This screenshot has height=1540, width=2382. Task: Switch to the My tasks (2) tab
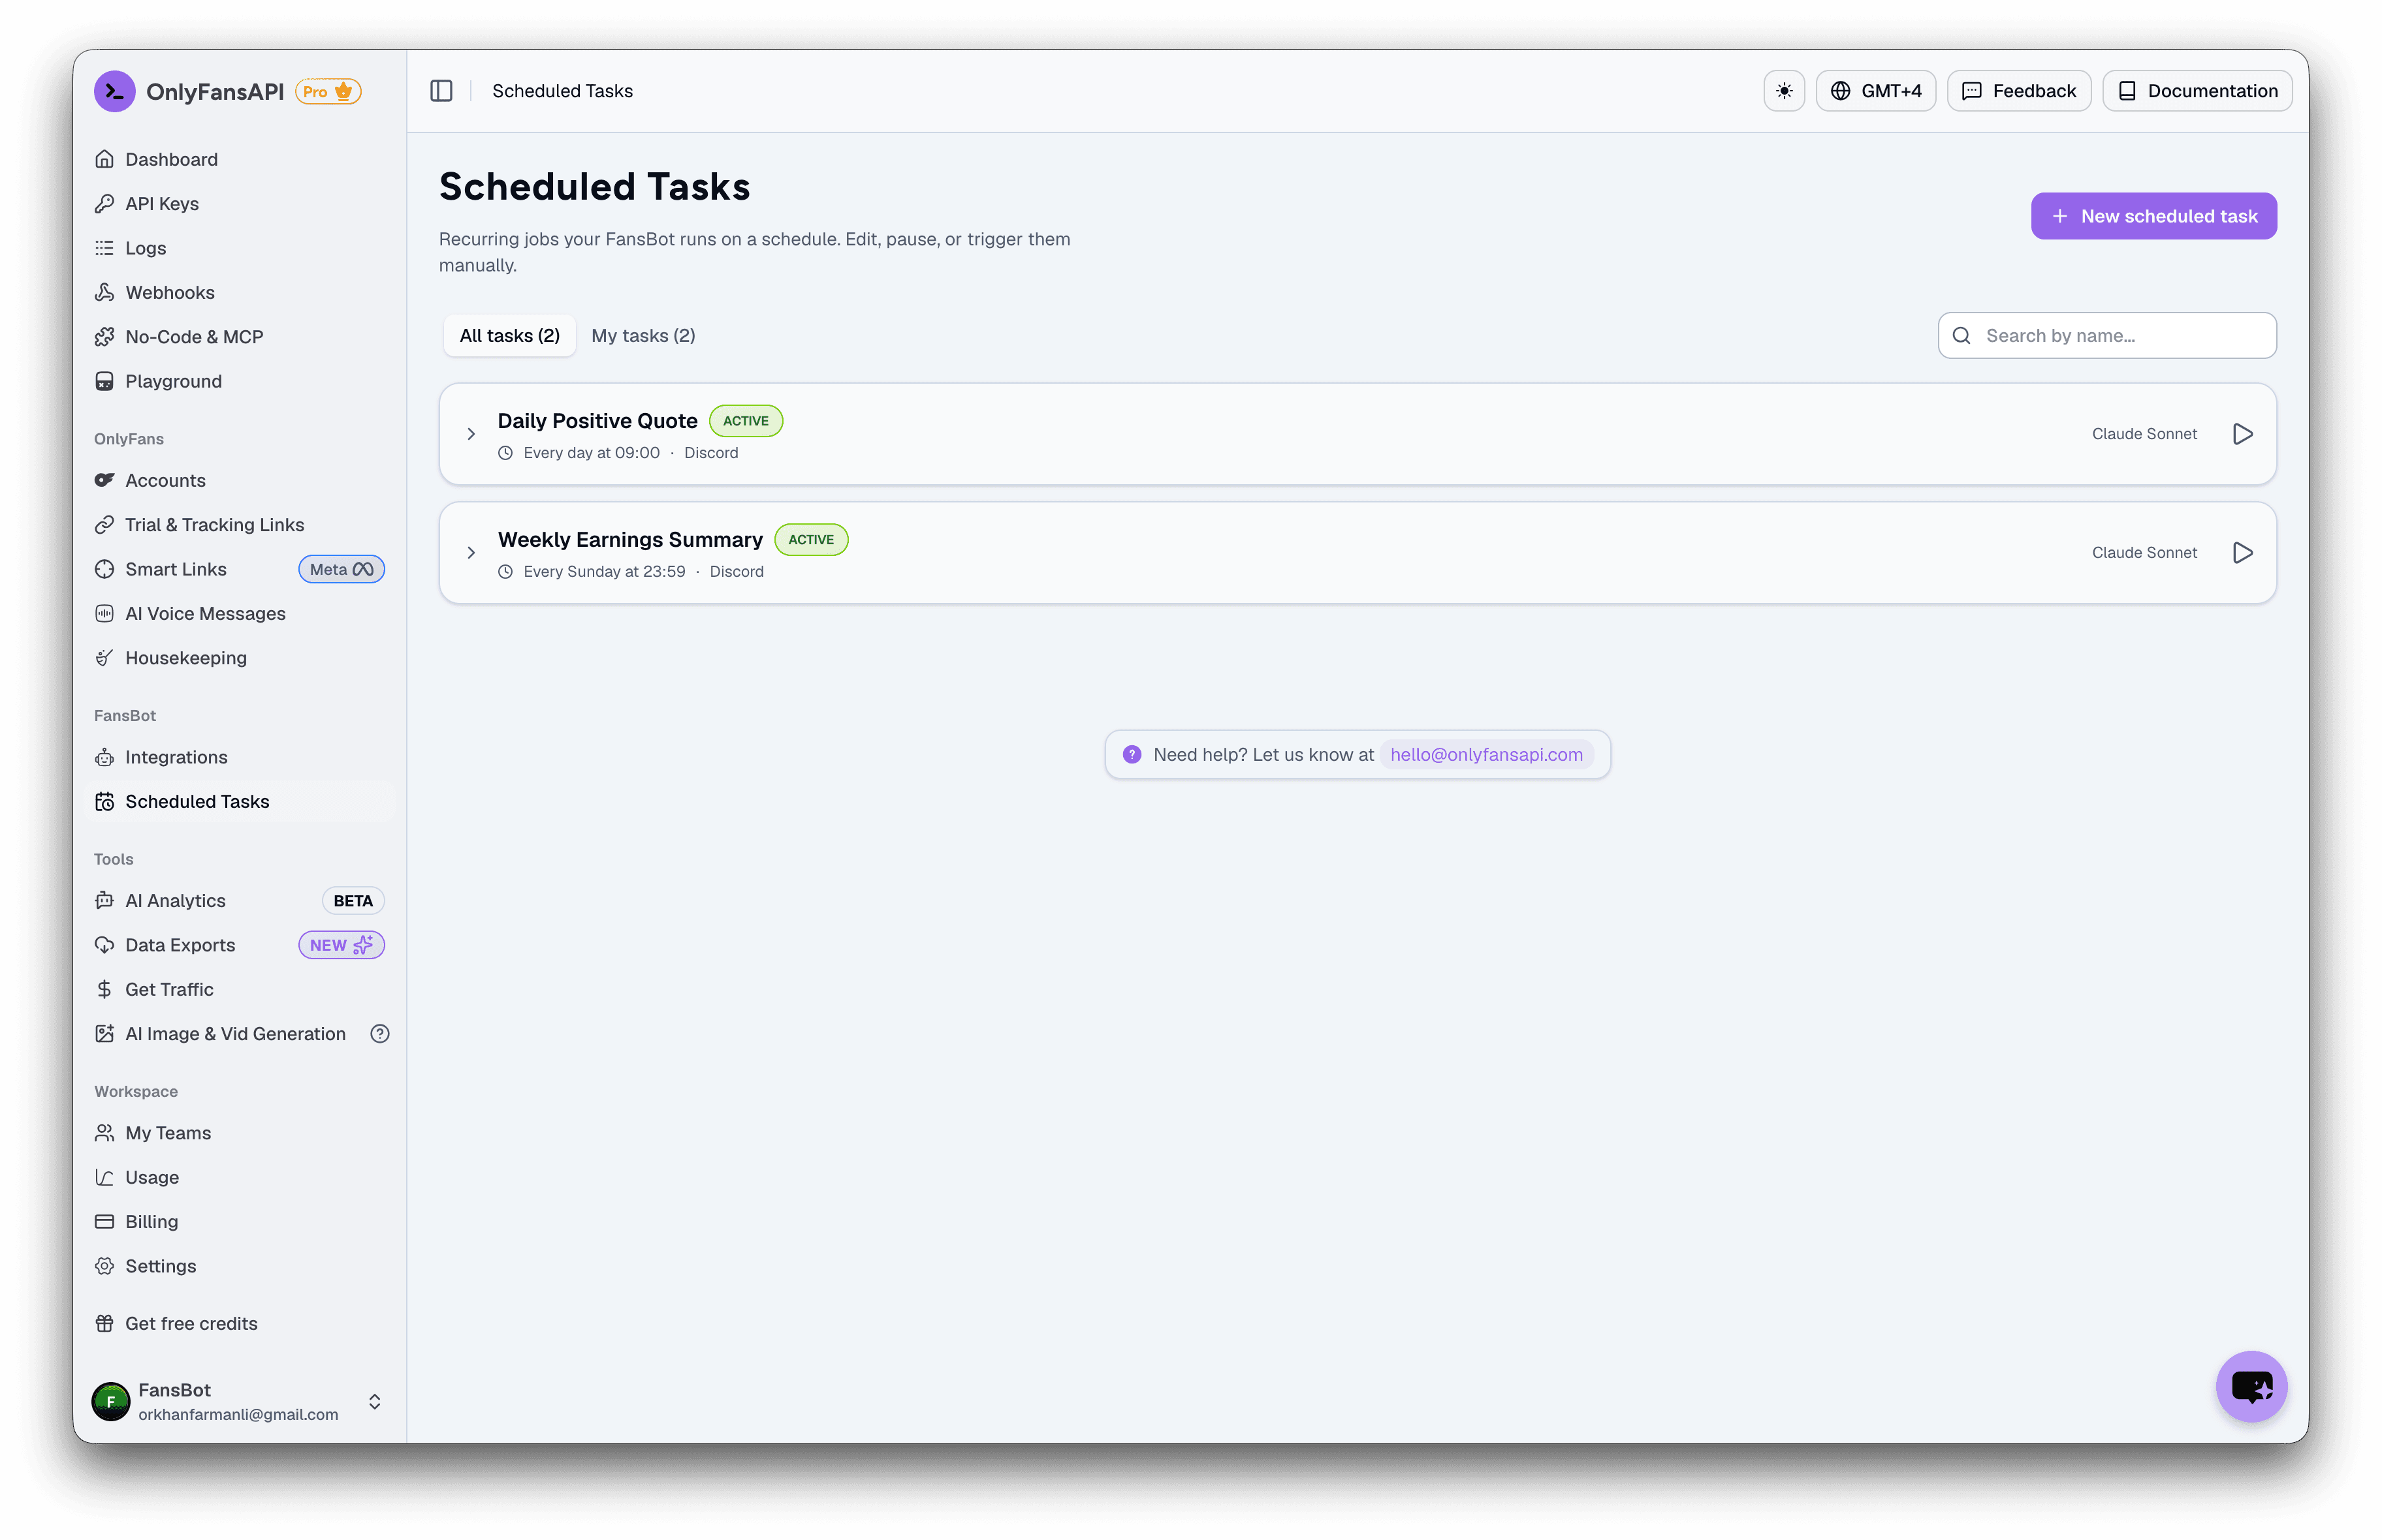click(x=643, y=336)
